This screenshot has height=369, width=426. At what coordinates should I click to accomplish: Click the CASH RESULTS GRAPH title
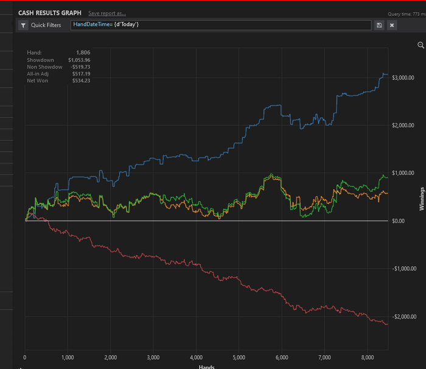point(50,13)
